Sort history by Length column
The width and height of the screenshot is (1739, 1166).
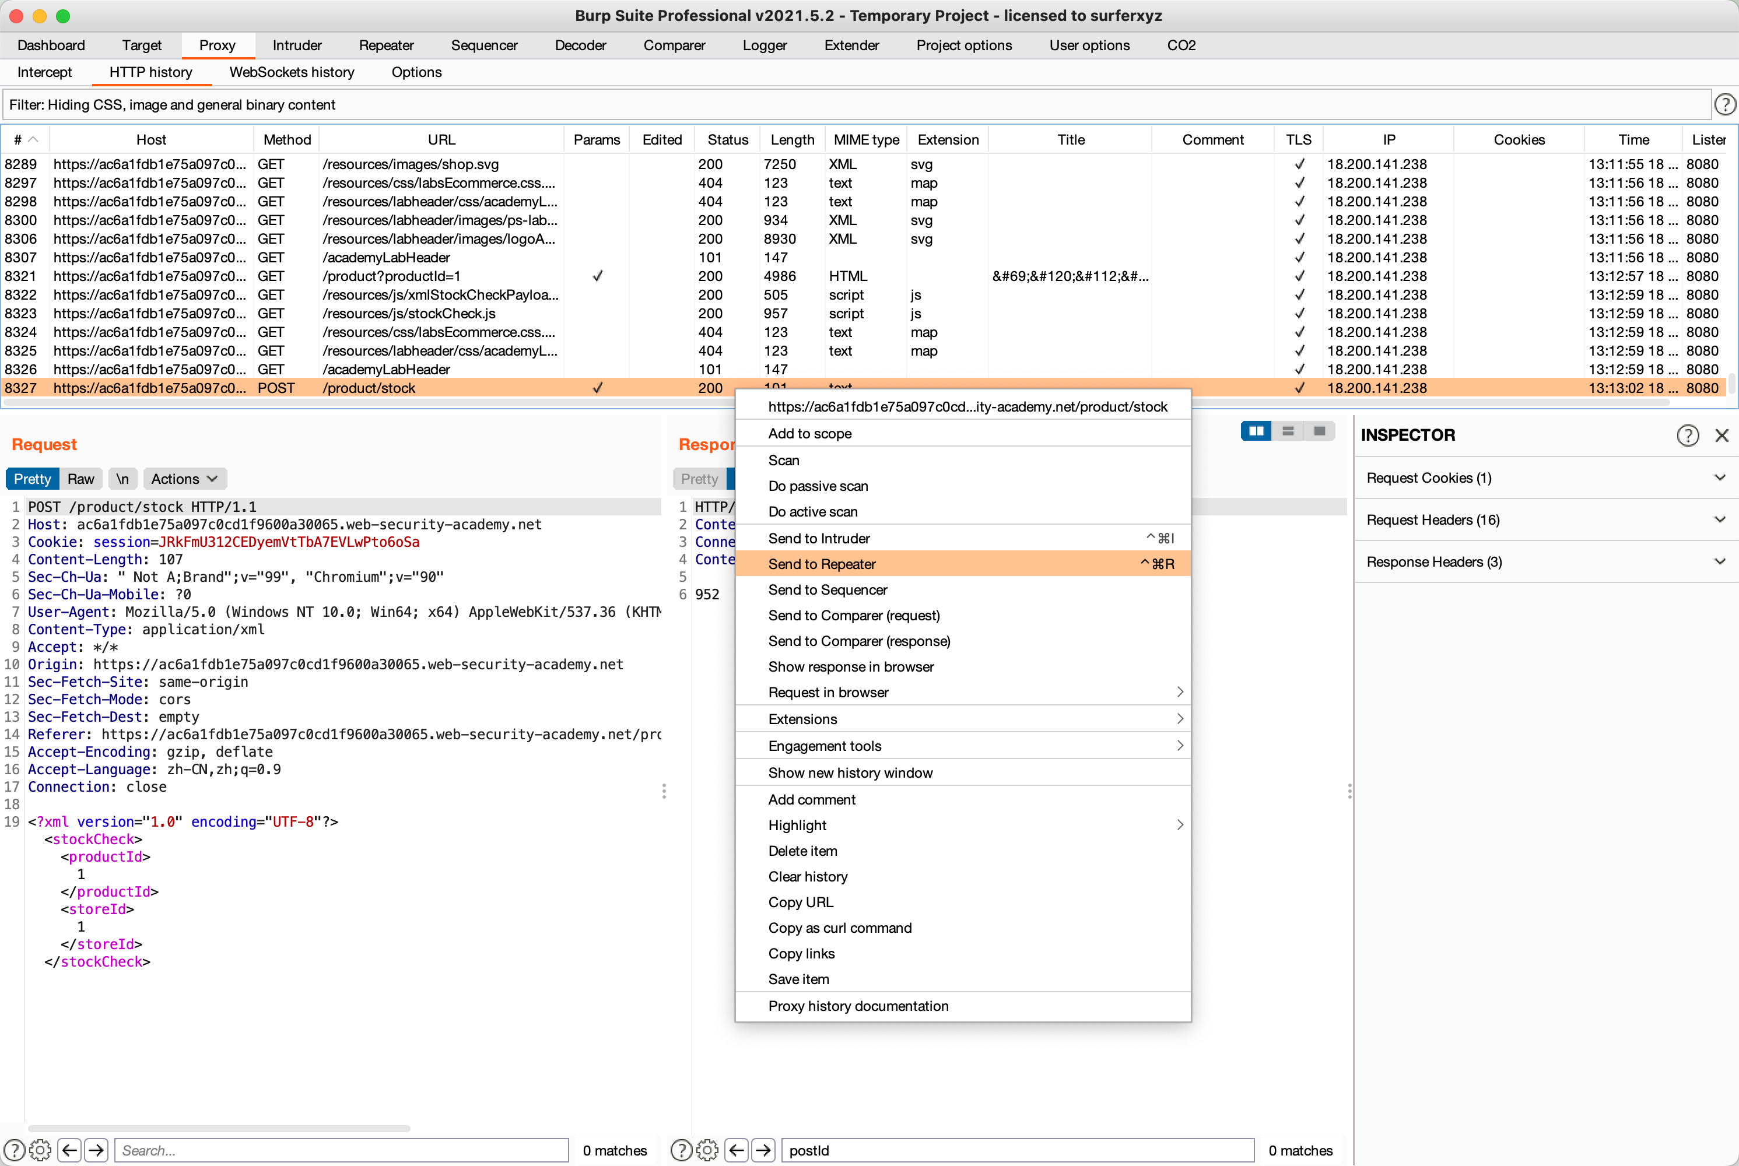pos(792,140)
